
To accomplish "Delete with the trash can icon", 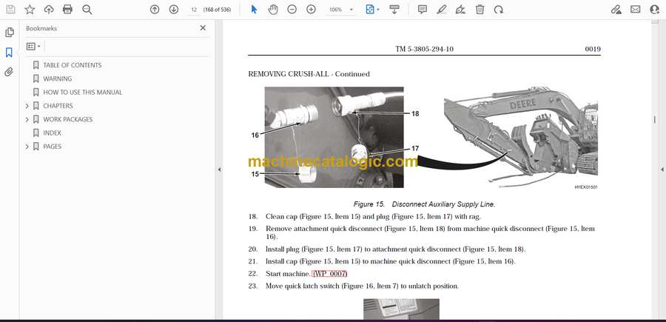I will click(x=480, y=10).
